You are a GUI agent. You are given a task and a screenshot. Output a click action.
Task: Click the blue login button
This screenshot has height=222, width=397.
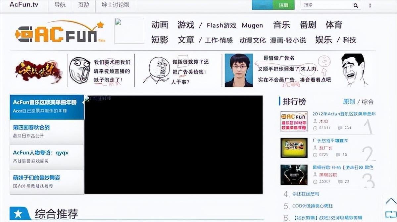[262, 5]
